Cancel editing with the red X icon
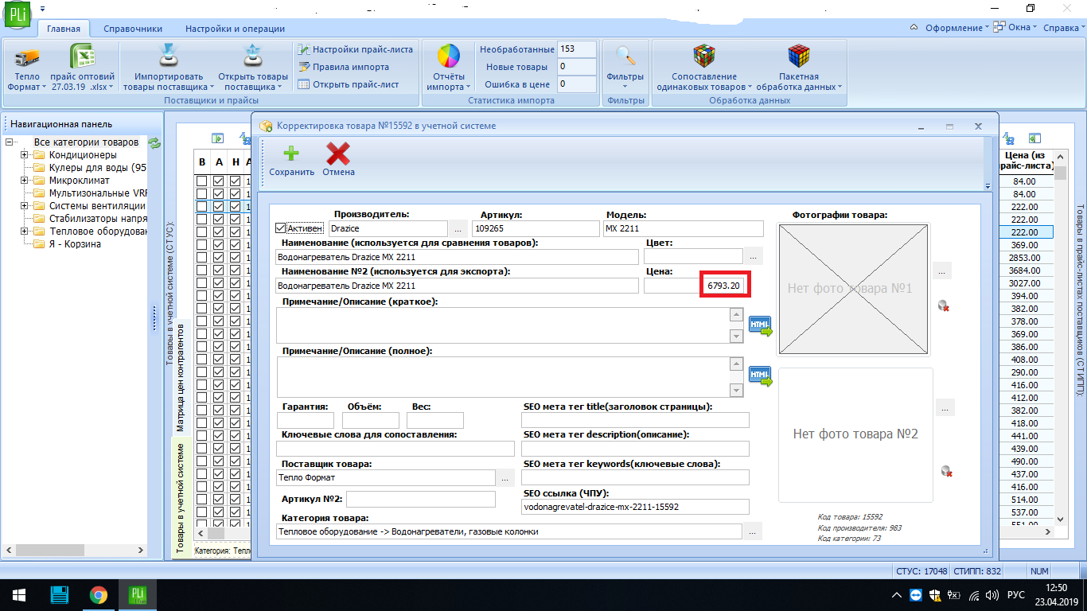This screenshot has height=611, width=1087. [338, 160]
